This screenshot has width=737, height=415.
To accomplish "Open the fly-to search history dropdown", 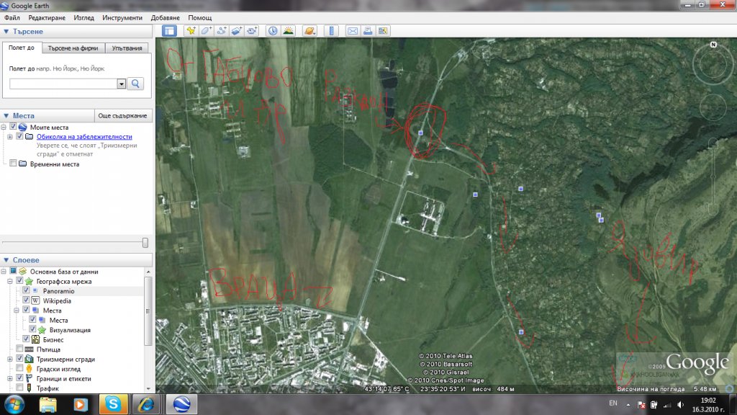I will [121, 84].
